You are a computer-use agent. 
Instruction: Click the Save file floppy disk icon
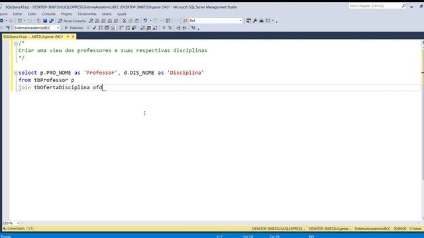(45, 20)
